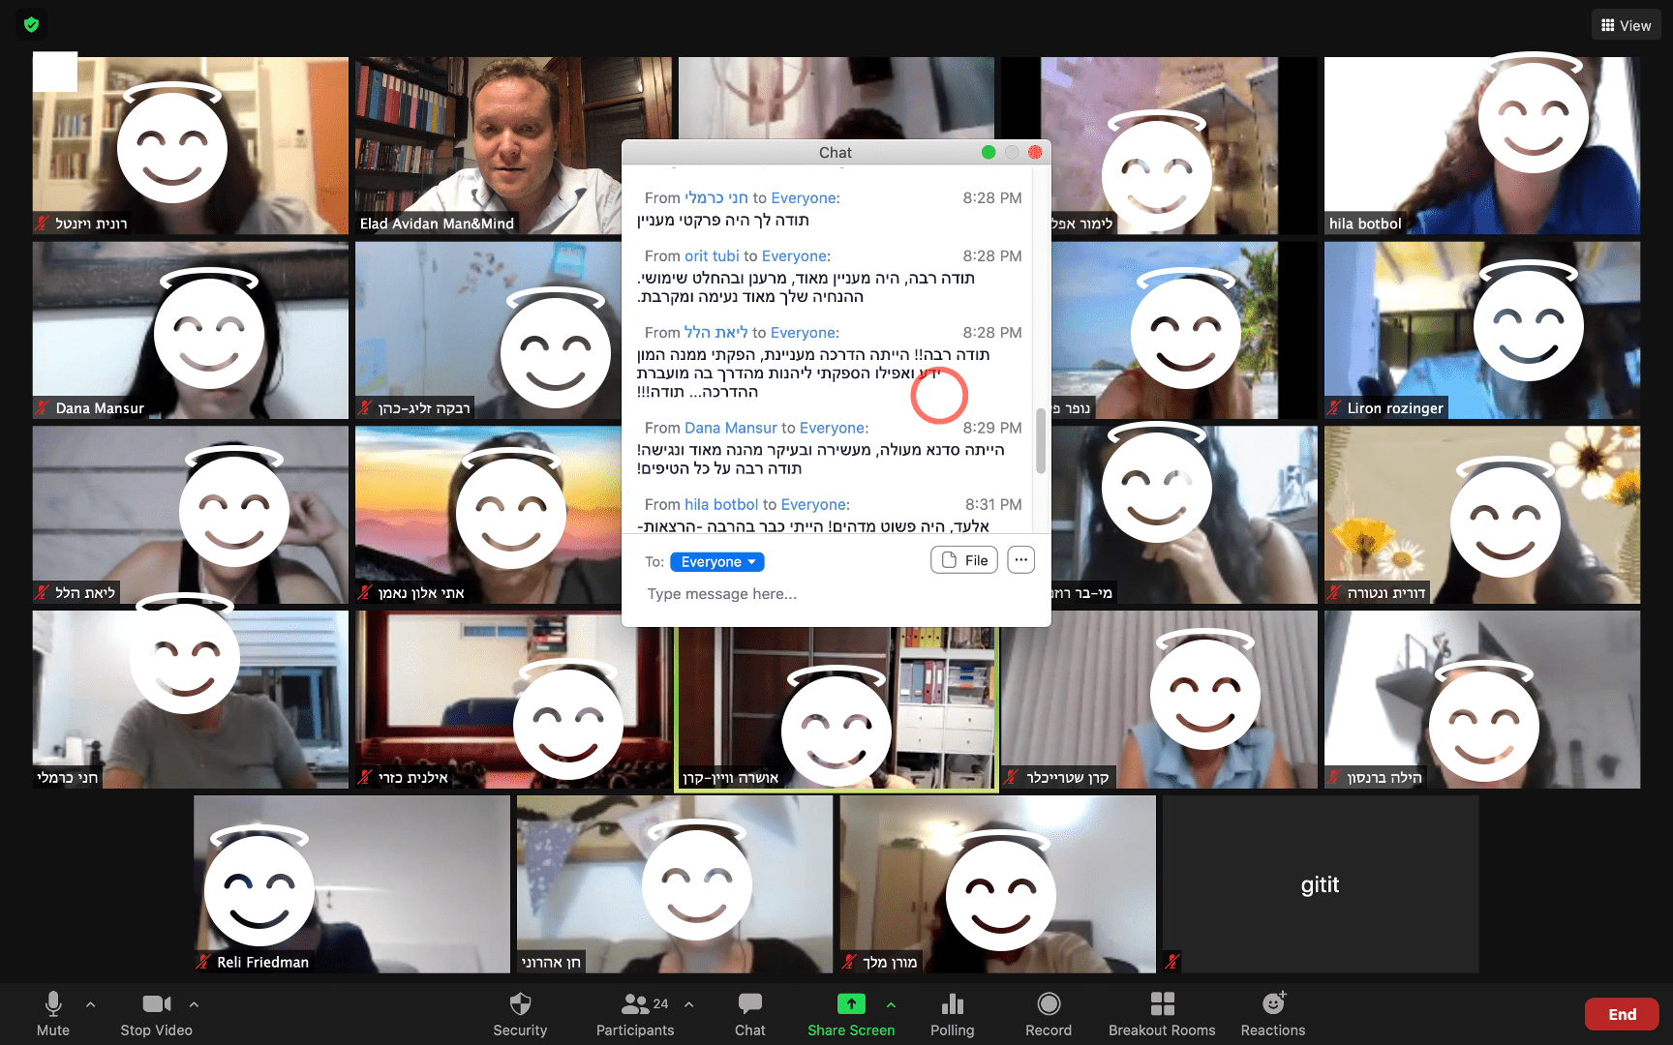
Task: Start recording with Record button
Action: (1048, 1013)
